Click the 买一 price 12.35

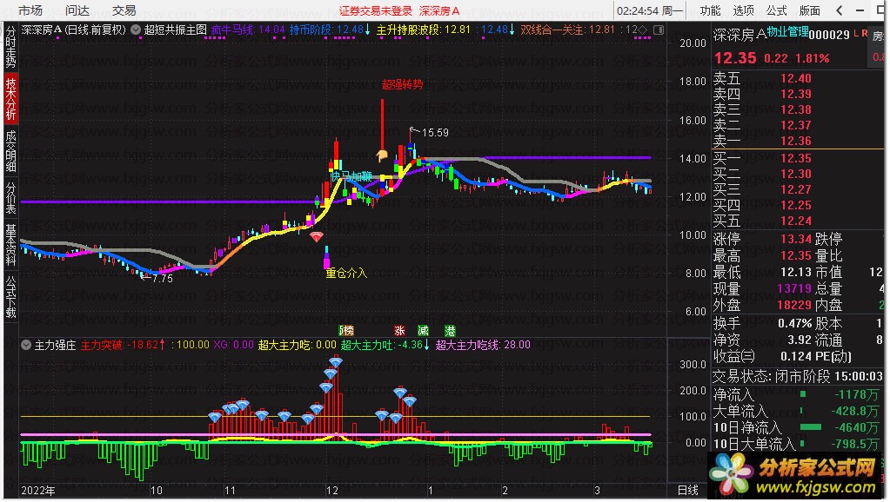click(x=796, y=159)
